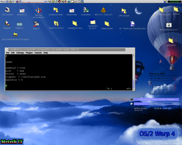Open the Edit menu in the SSH window
This screenshot has width=182, height=145.
click(x=13, y=53)
